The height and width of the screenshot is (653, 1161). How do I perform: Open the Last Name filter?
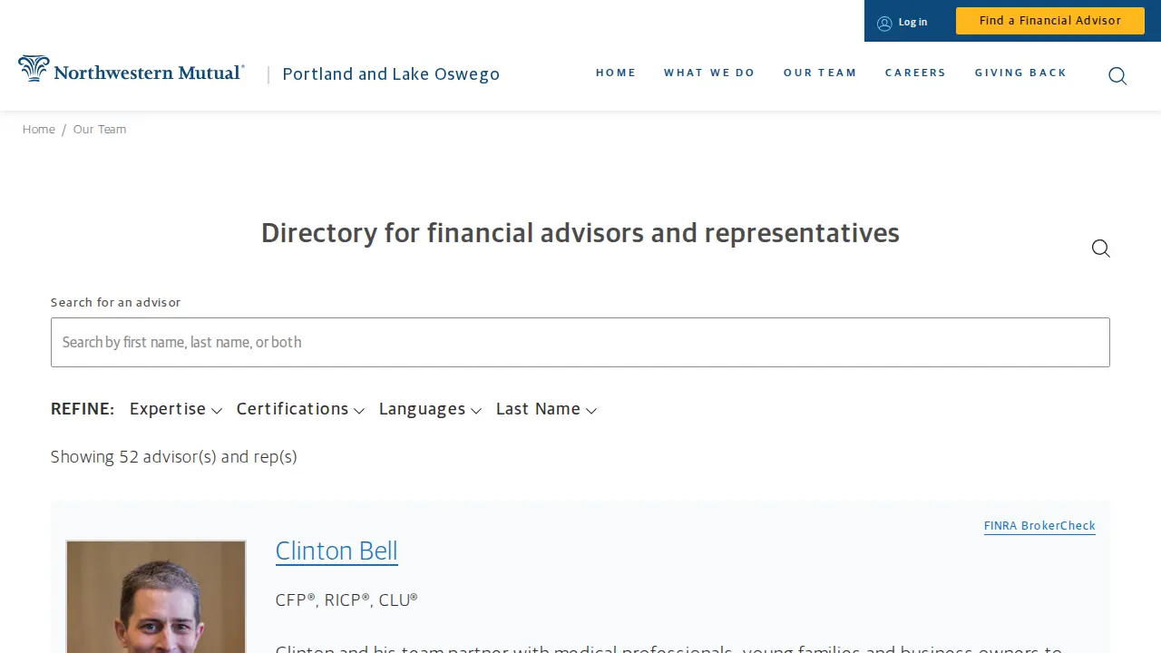tap(546, 409)
